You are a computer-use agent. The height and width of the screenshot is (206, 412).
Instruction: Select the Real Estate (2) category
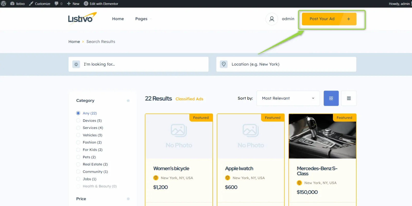coord(92,164)
